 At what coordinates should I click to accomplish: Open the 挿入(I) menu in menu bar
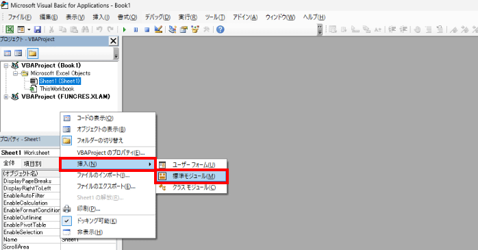coord(101,17)
